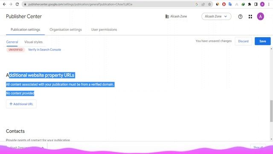Save the publication settings

(x=263, y=41)
